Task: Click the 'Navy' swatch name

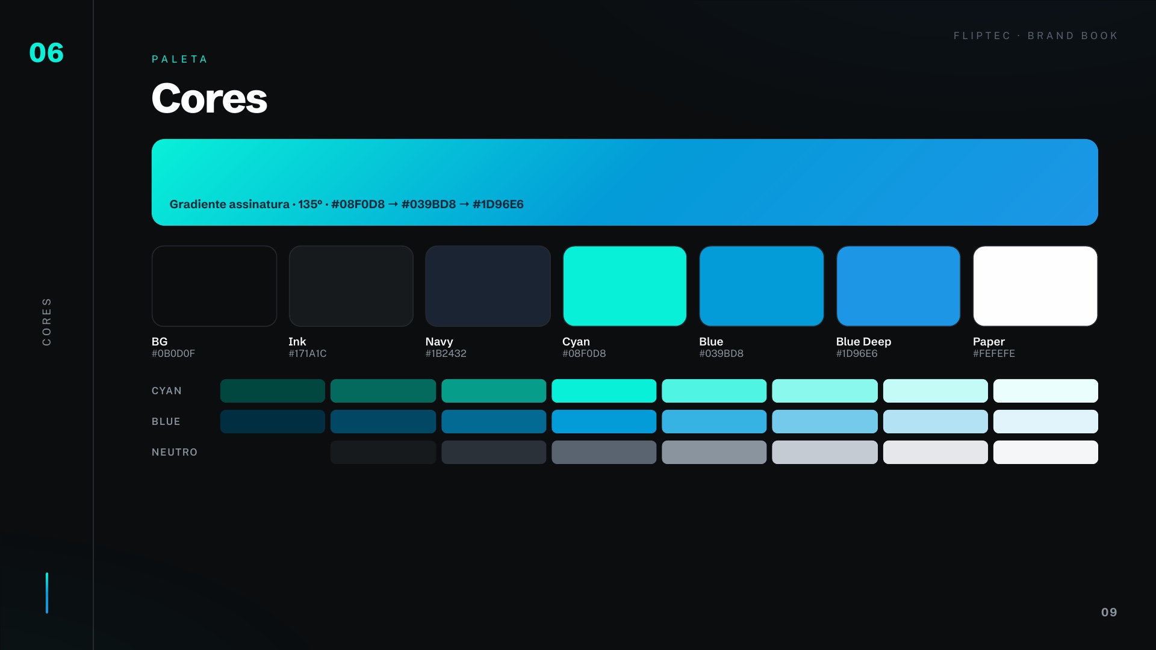Action: 440,341
